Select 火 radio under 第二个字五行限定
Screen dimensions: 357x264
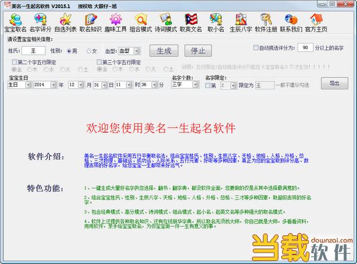(x=63, y=69)
